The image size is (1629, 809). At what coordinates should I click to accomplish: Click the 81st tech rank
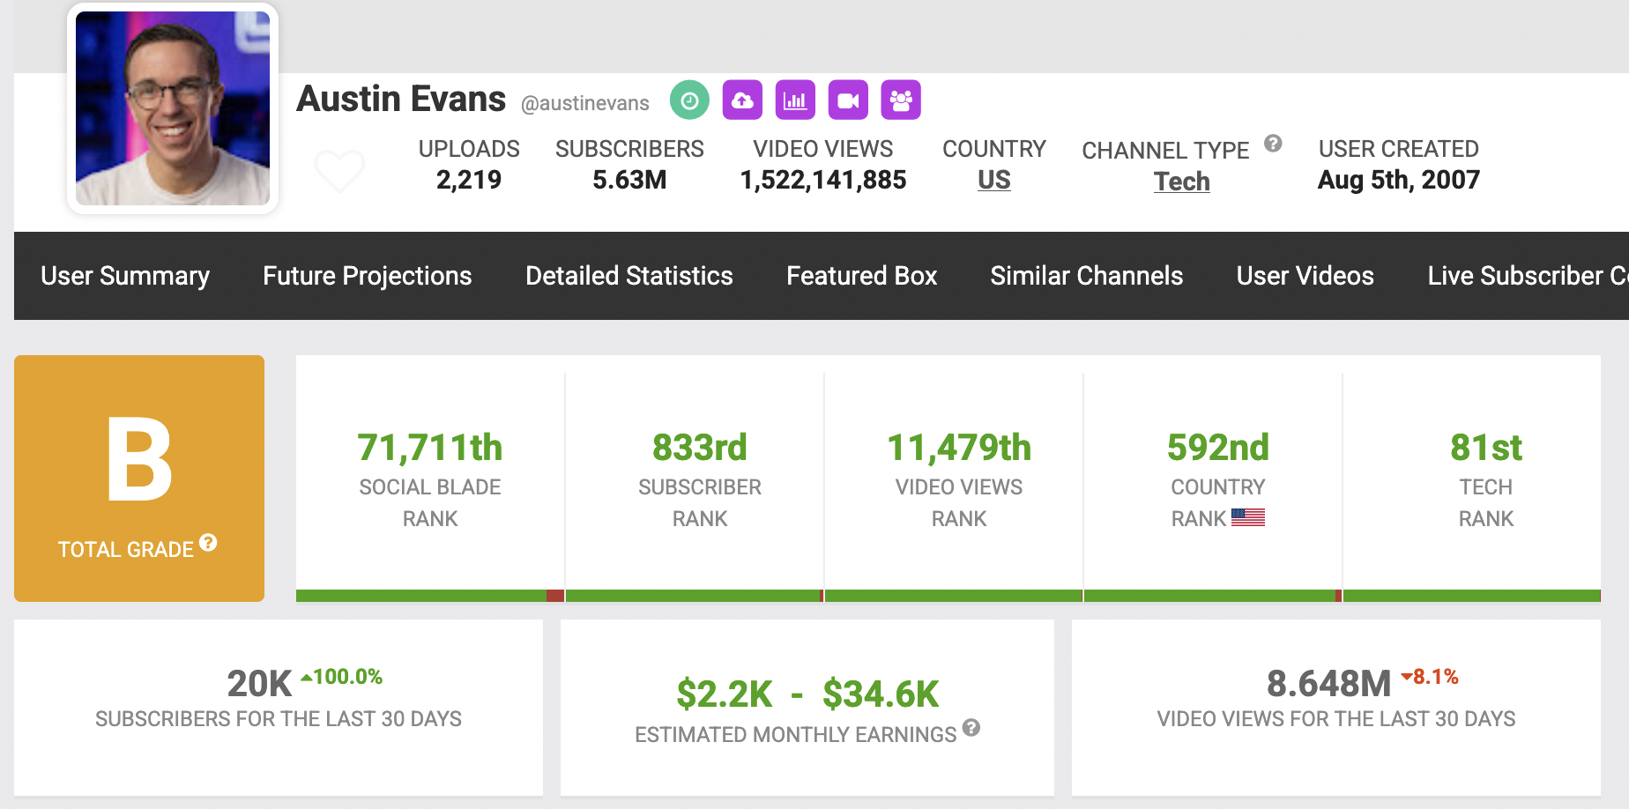(1486, 448)
